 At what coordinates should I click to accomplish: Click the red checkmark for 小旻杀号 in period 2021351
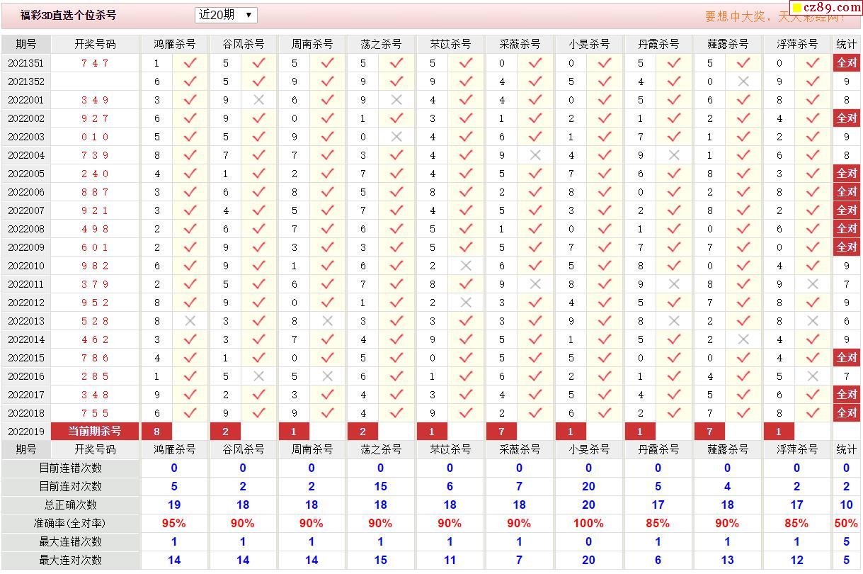(604, 63)
